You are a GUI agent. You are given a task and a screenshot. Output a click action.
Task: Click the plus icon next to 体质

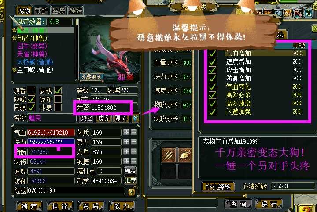click(126, 132)
